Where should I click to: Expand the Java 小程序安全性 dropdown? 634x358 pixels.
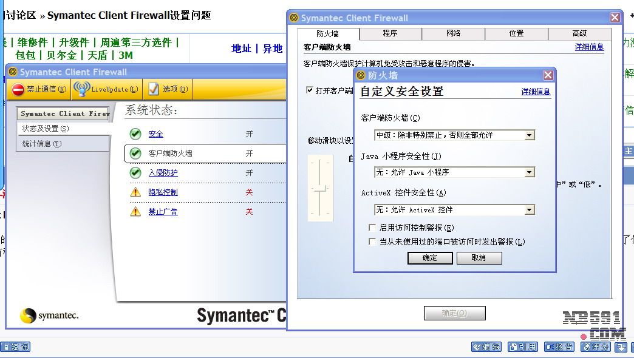coord(529,172)
